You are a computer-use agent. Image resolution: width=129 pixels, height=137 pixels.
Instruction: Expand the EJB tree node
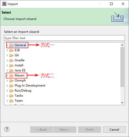pos(7,50)
